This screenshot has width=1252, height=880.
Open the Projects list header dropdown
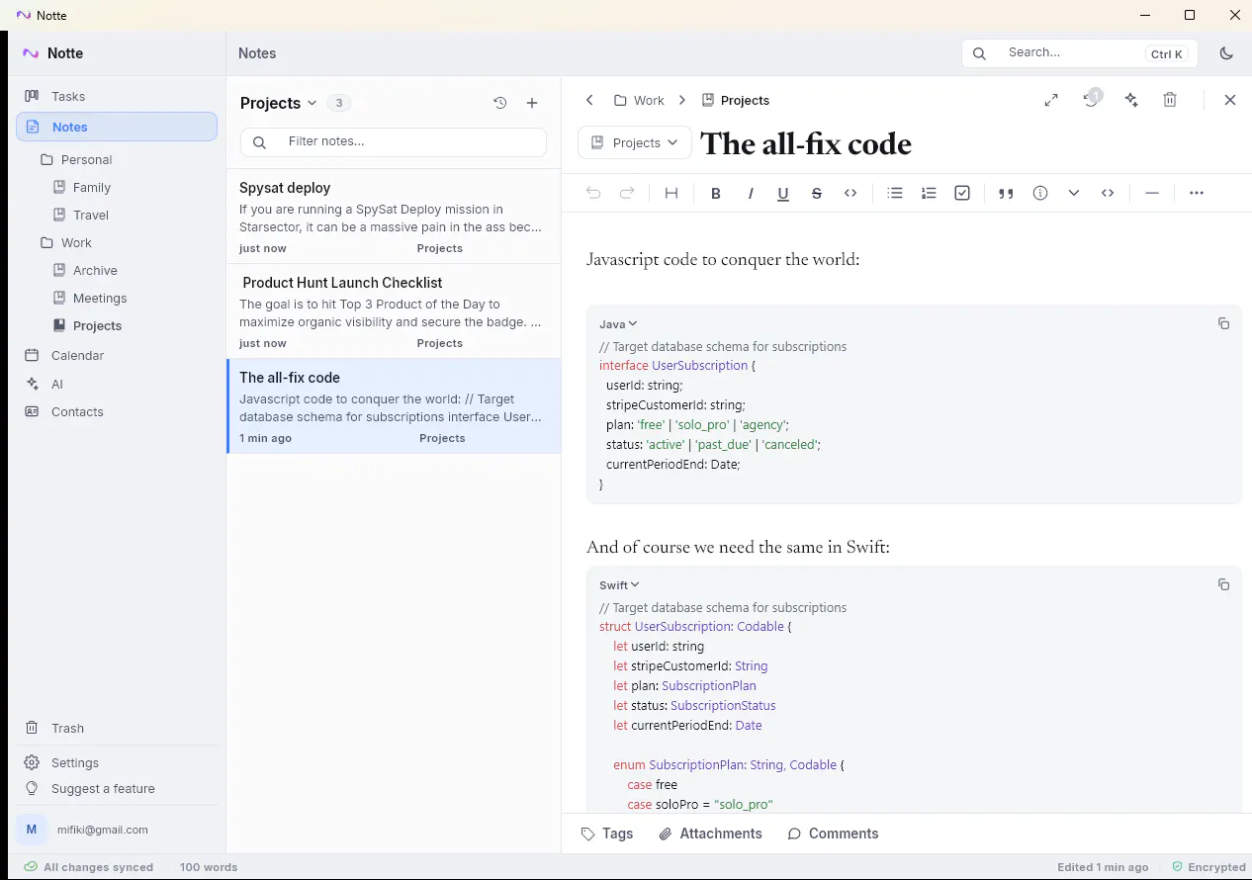[279, 103]
